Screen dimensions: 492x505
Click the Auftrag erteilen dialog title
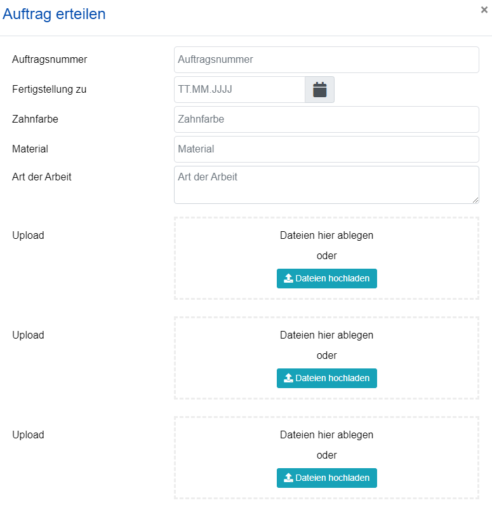(55, 14)
